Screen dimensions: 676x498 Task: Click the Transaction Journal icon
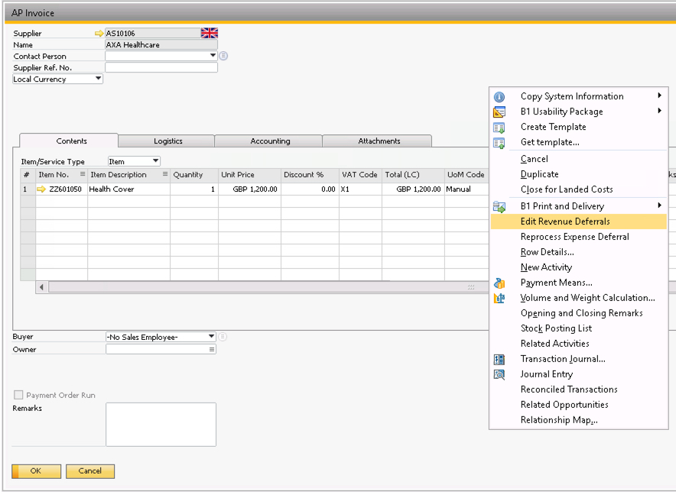499,360
